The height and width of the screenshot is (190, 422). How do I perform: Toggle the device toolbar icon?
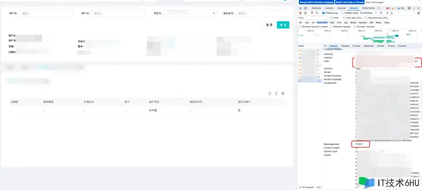pyautogui.click(x=305, y=8)
